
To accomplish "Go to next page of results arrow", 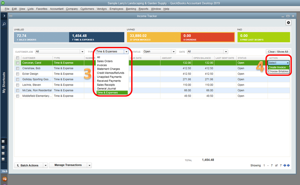I will 288,165.
